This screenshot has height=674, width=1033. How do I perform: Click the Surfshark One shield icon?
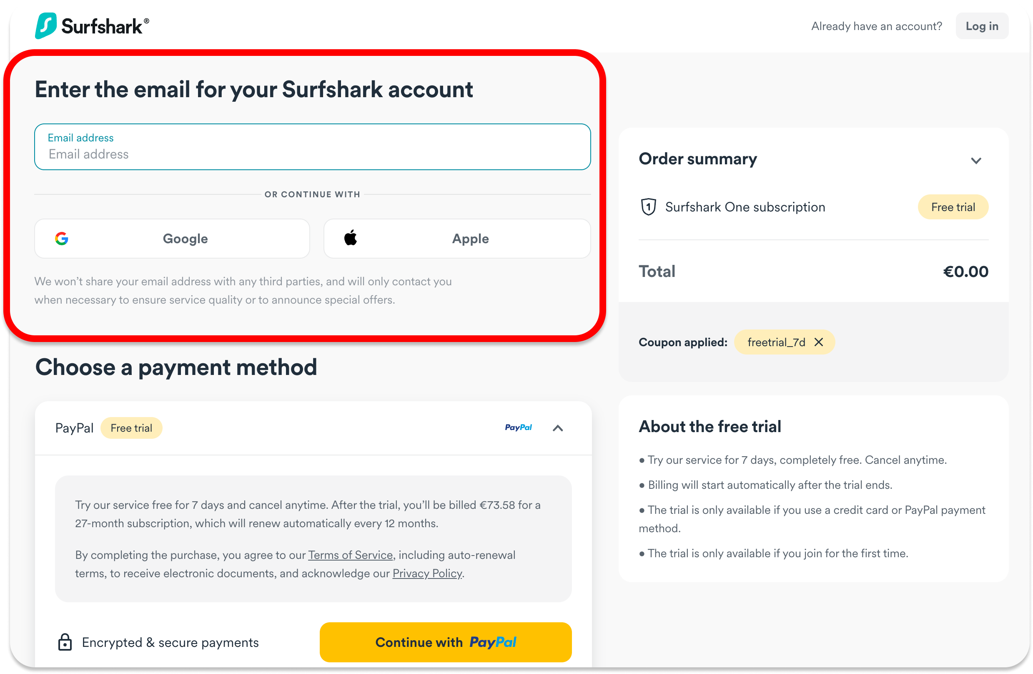649,207
